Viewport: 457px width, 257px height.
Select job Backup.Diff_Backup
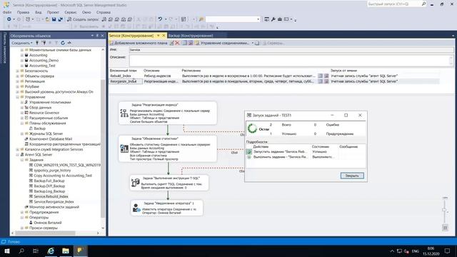49,186
